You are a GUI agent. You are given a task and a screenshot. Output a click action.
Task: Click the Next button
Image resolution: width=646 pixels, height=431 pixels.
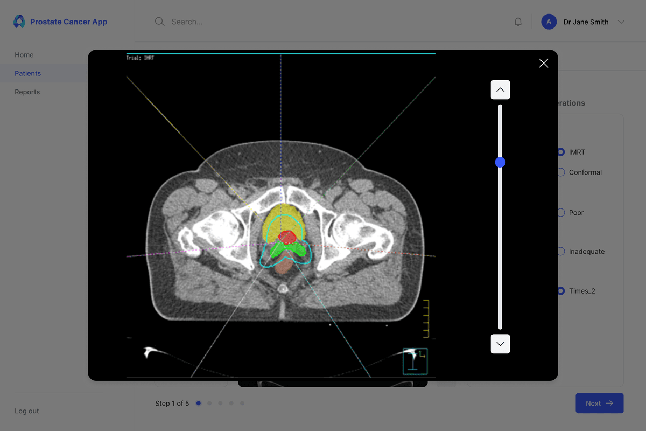600,403
